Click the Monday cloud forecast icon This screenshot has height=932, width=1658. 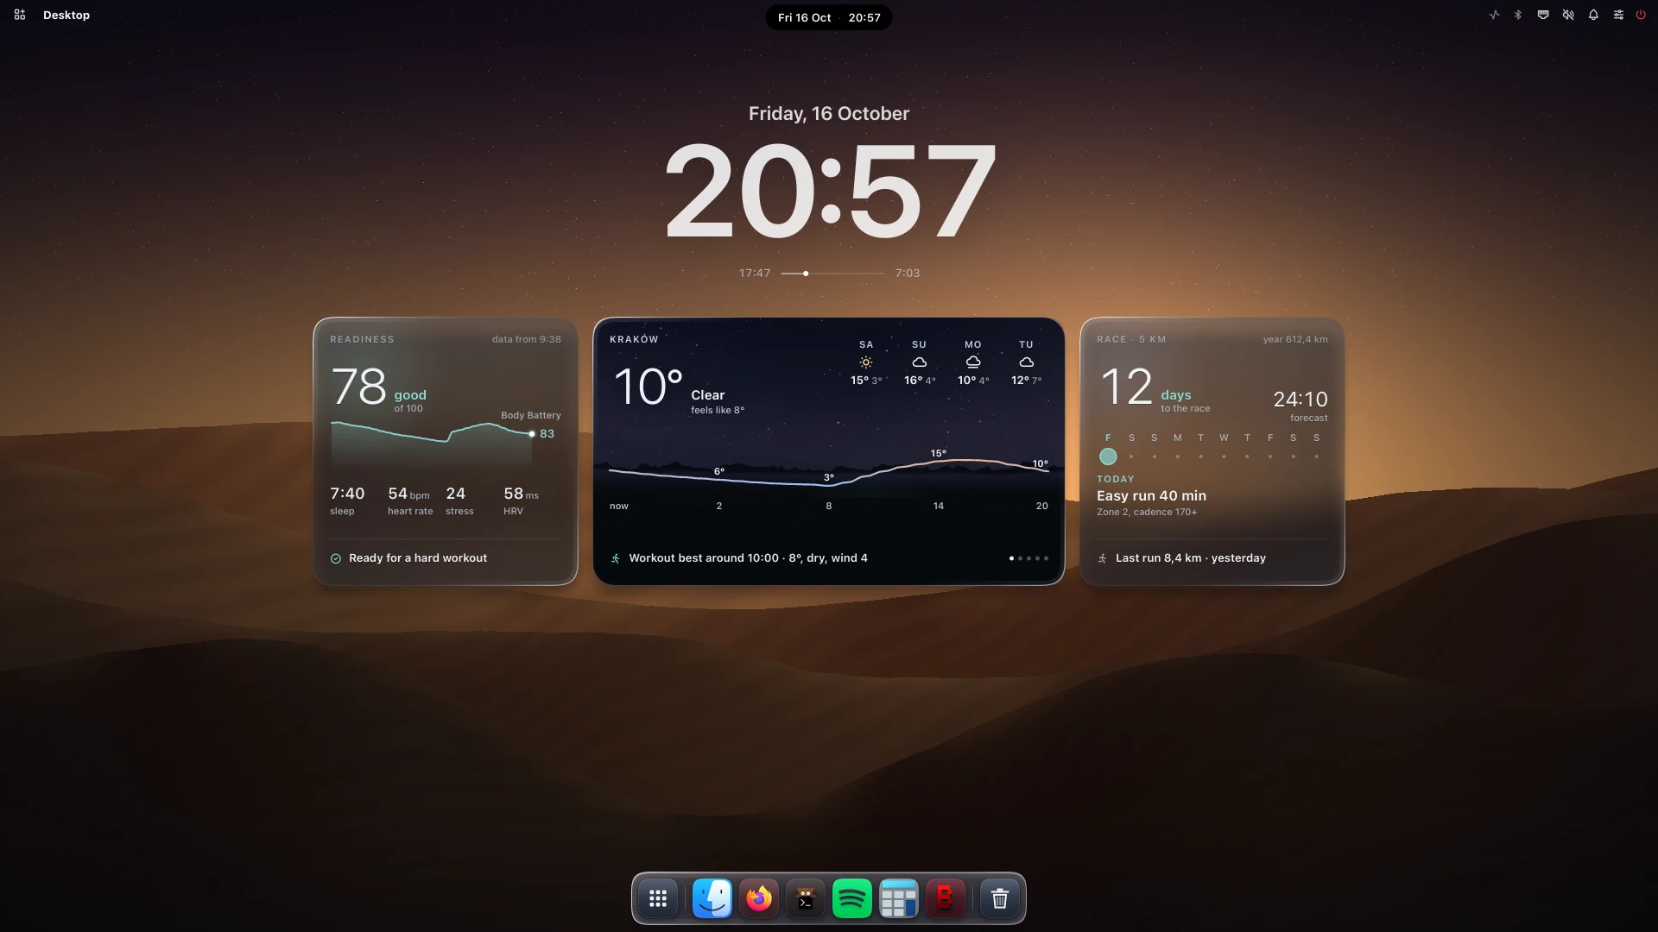pos(973,362)
